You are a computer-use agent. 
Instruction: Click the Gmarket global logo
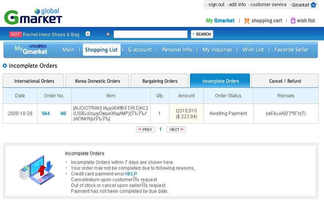click(x=33, y=16)
